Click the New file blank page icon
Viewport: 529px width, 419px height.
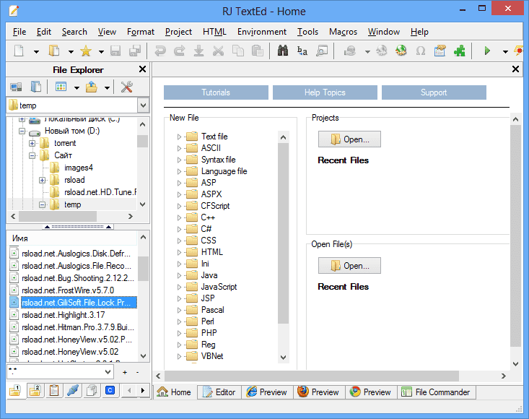click(19, 51)
